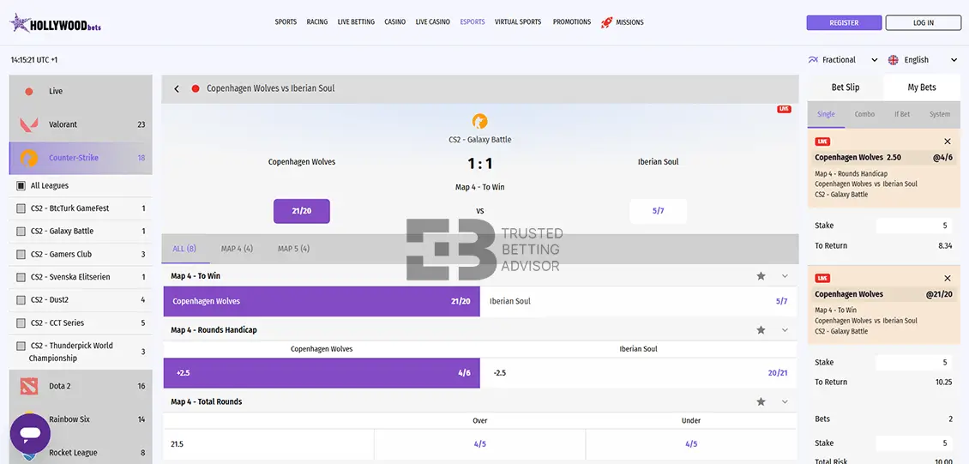Click the 21/20 odds button under Copenhagen Wolves

click(x=302, y=211)
